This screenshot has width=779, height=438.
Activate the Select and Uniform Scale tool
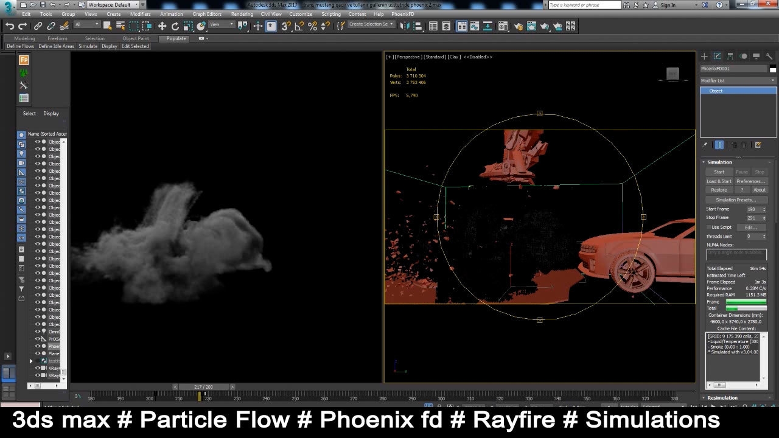(x=188, y=26)
